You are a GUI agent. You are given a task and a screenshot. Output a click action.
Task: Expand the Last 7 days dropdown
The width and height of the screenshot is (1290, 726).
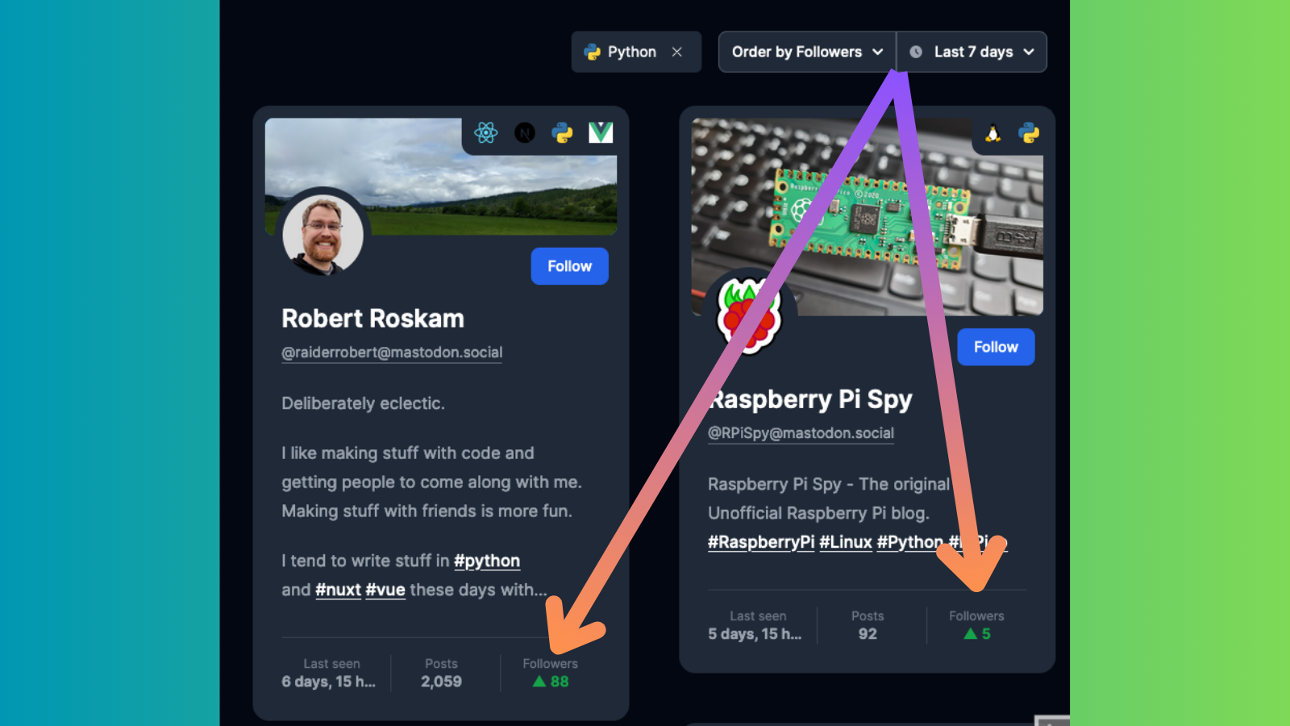coord(972,52)
